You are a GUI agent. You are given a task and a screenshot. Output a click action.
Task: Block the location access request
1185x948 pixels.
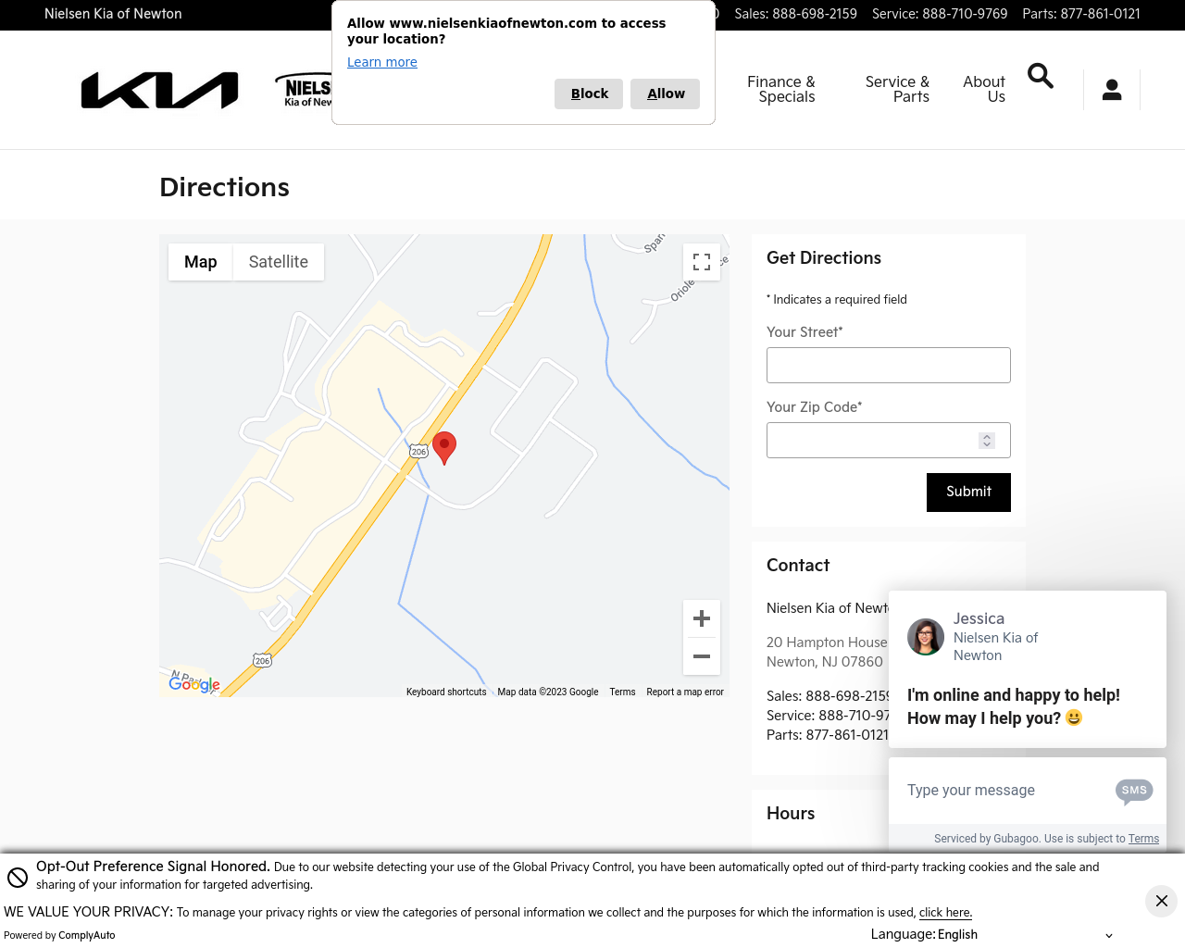coord(589,94)
